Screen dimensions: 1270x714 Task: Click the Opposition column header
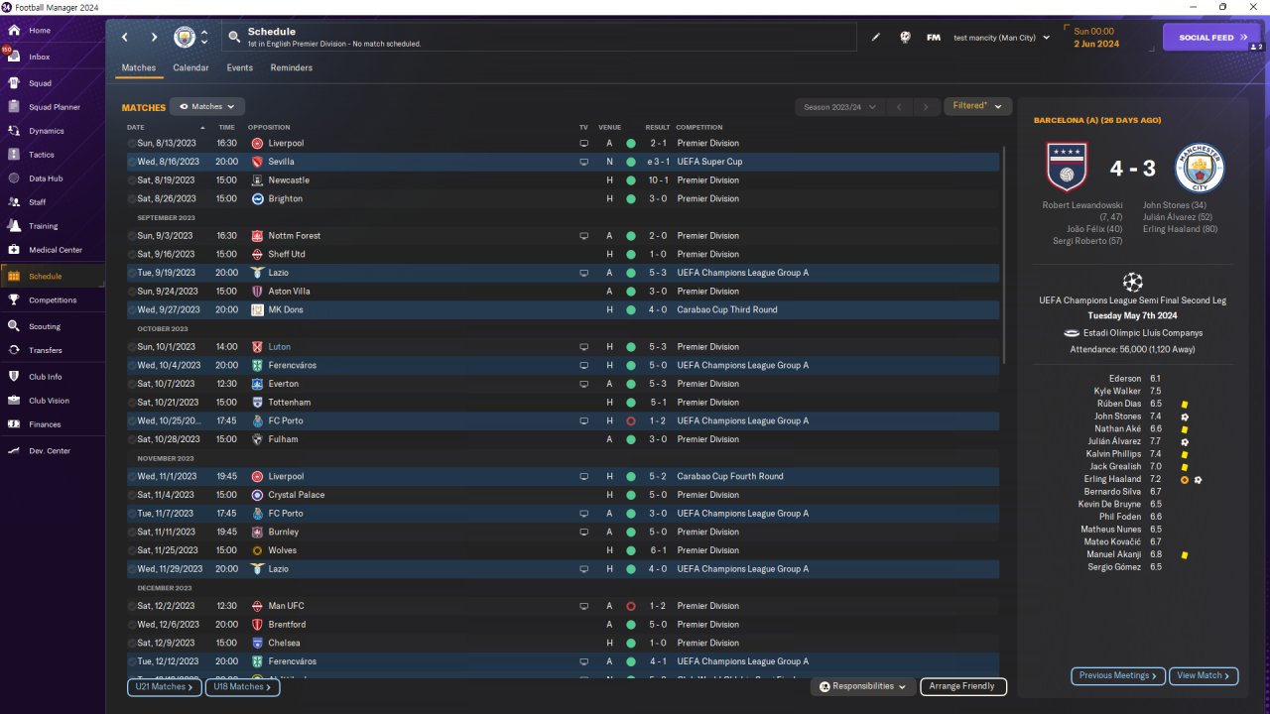[x=269, y=127]
